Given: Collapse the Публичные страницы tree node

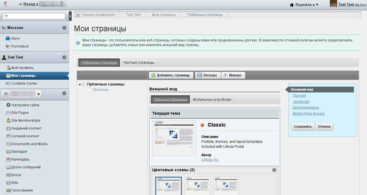Looking at the screenshot, I should (x=80, y=85).
